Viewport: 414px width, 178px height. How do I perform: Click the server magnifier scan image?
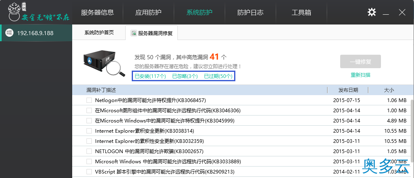pos(104,64)
